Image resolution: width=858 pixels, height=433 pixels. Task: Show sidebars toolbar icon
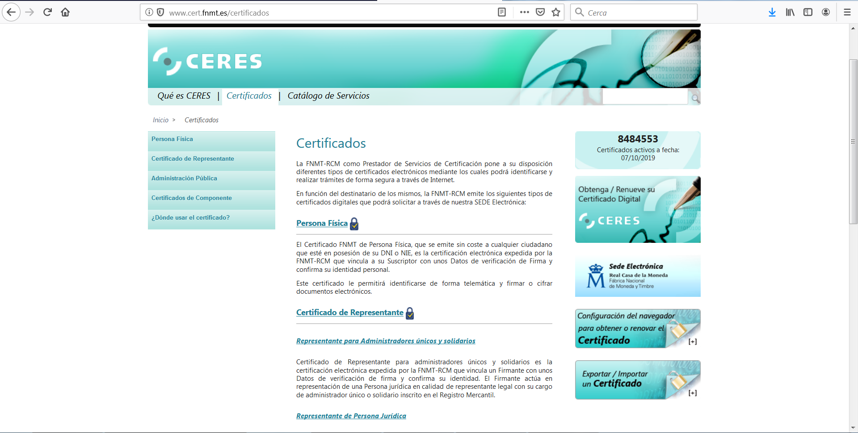[x=808, y=12]
